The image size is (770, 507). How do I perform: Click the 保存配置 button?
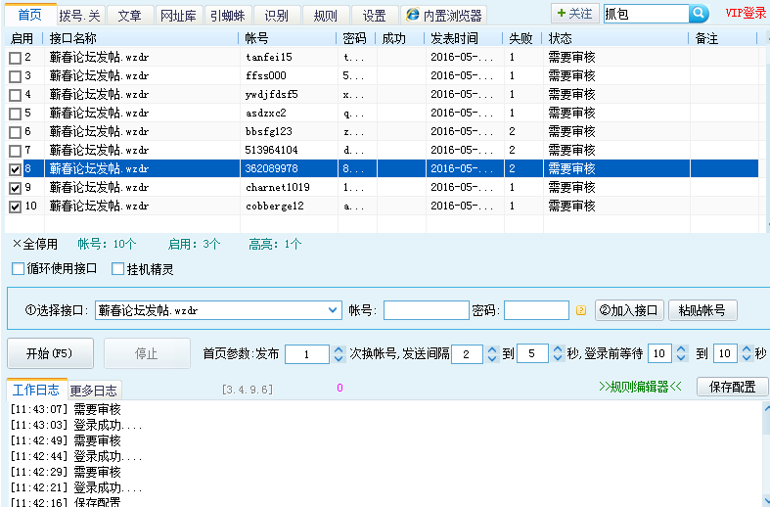732,388
